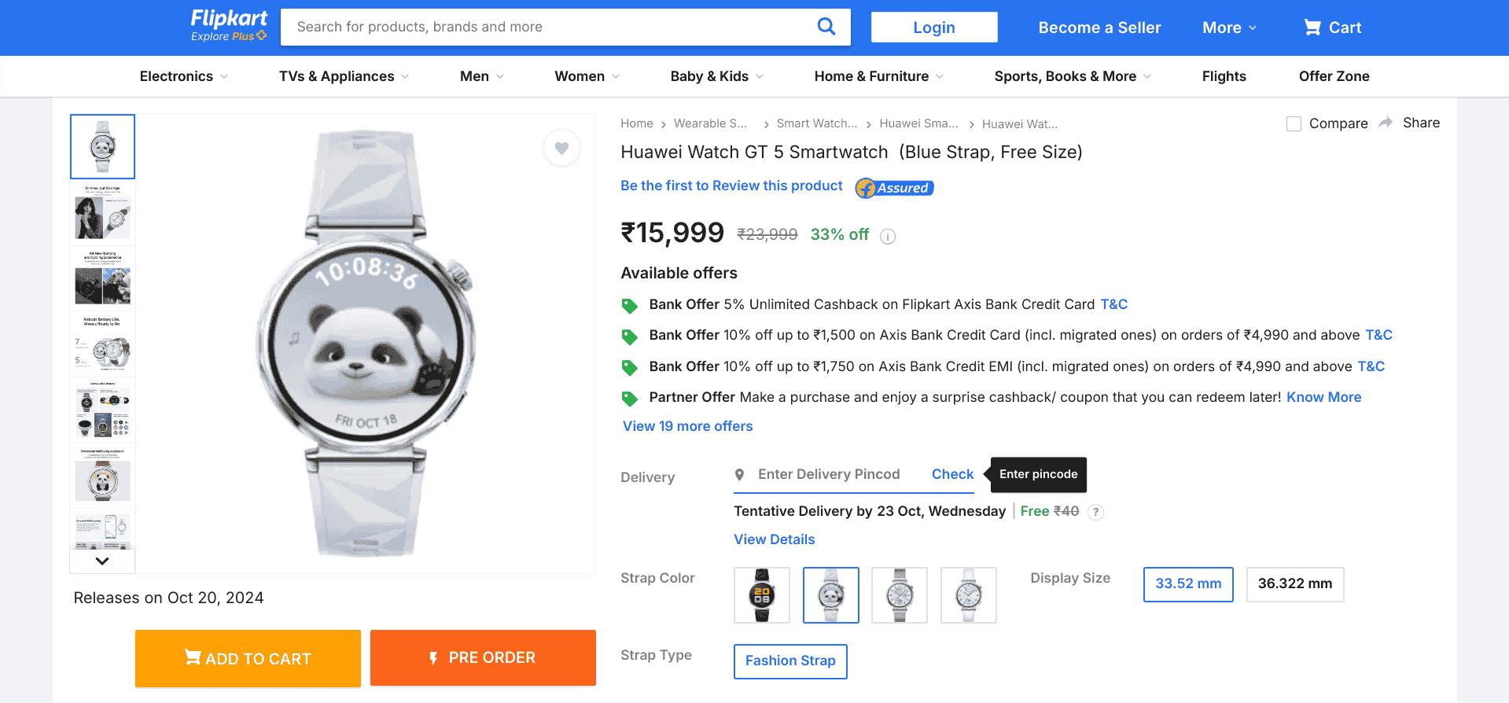Click delivery charge question mark icon

[1095, 512]
